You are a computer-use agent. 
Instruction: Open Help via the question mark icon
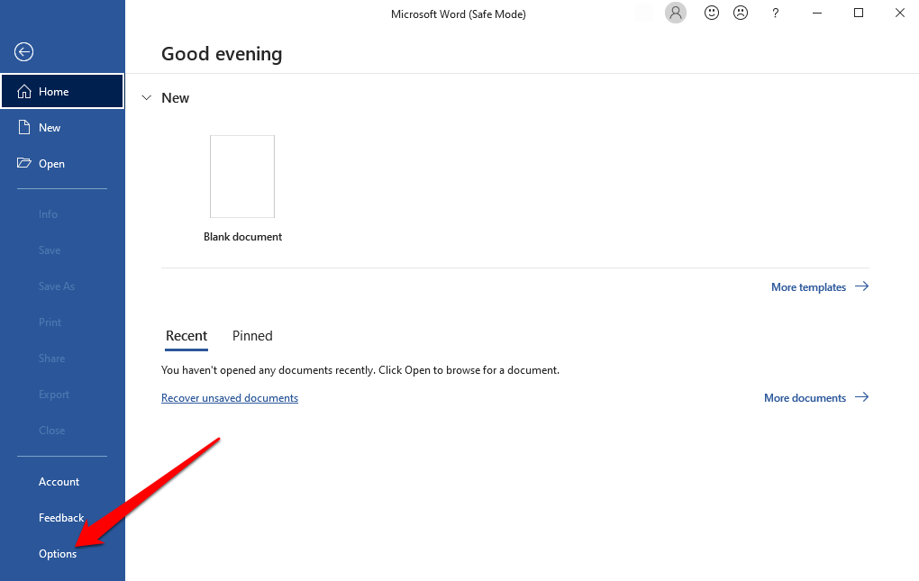776,14
